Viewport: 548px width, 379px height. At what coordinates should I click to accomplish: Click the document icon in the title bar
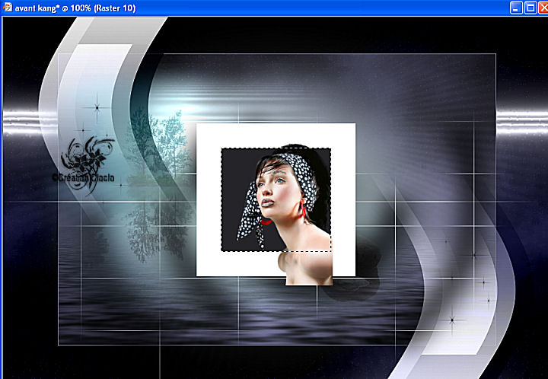tap(7, 7)
